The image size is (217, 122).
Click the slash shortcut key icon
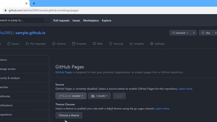coord(46,20)
